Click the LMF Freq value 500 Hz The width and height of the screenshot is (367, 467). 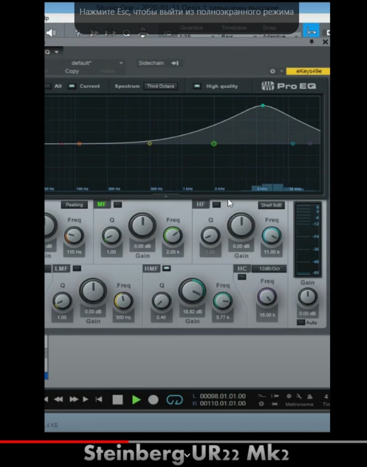[123, 318]
